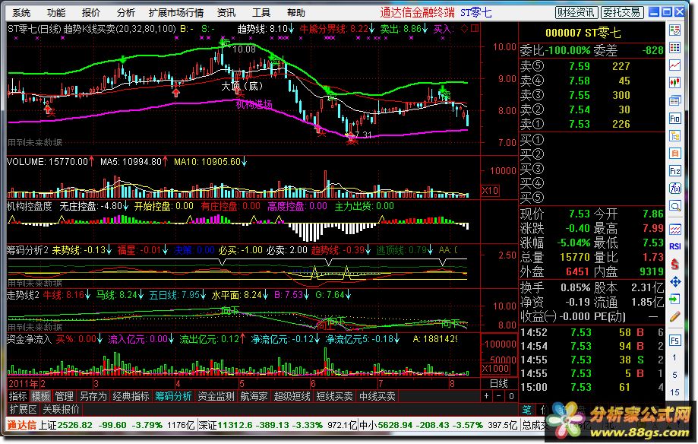Select the 1-minute period button in sidebar
Image resolution: width=698 pixels, height=444 pixels.
coord(675,357)
